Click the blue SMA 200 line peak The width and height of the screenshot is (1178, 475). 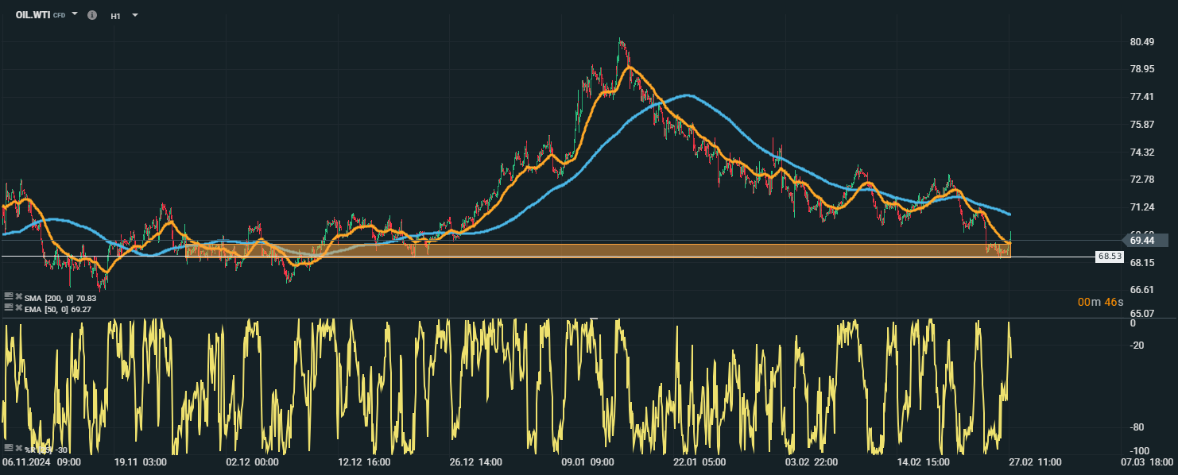[x=688, y=95]
